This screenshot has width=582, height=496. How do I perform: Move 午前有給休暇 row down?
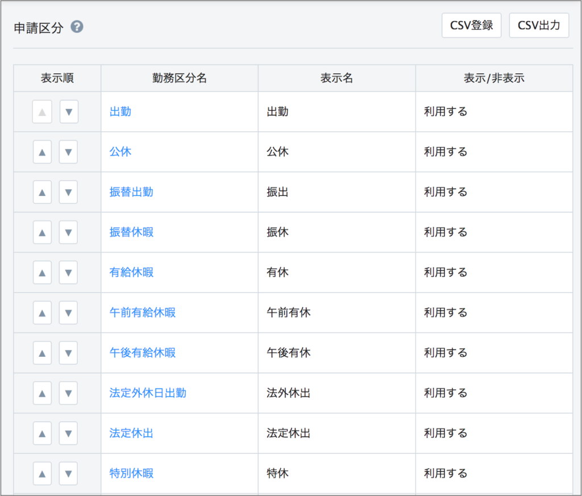[69, 312]
